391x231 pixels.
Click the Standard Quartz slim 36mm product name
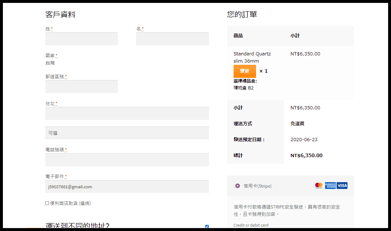(252, 57)
